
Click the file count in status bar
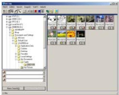(5, 93)
